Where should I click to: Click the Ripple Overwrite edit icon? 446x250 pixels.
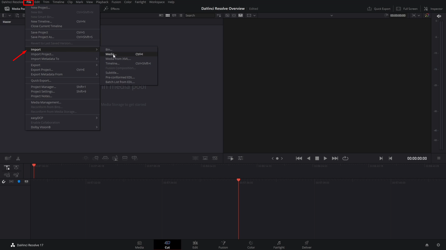point(105,158)
